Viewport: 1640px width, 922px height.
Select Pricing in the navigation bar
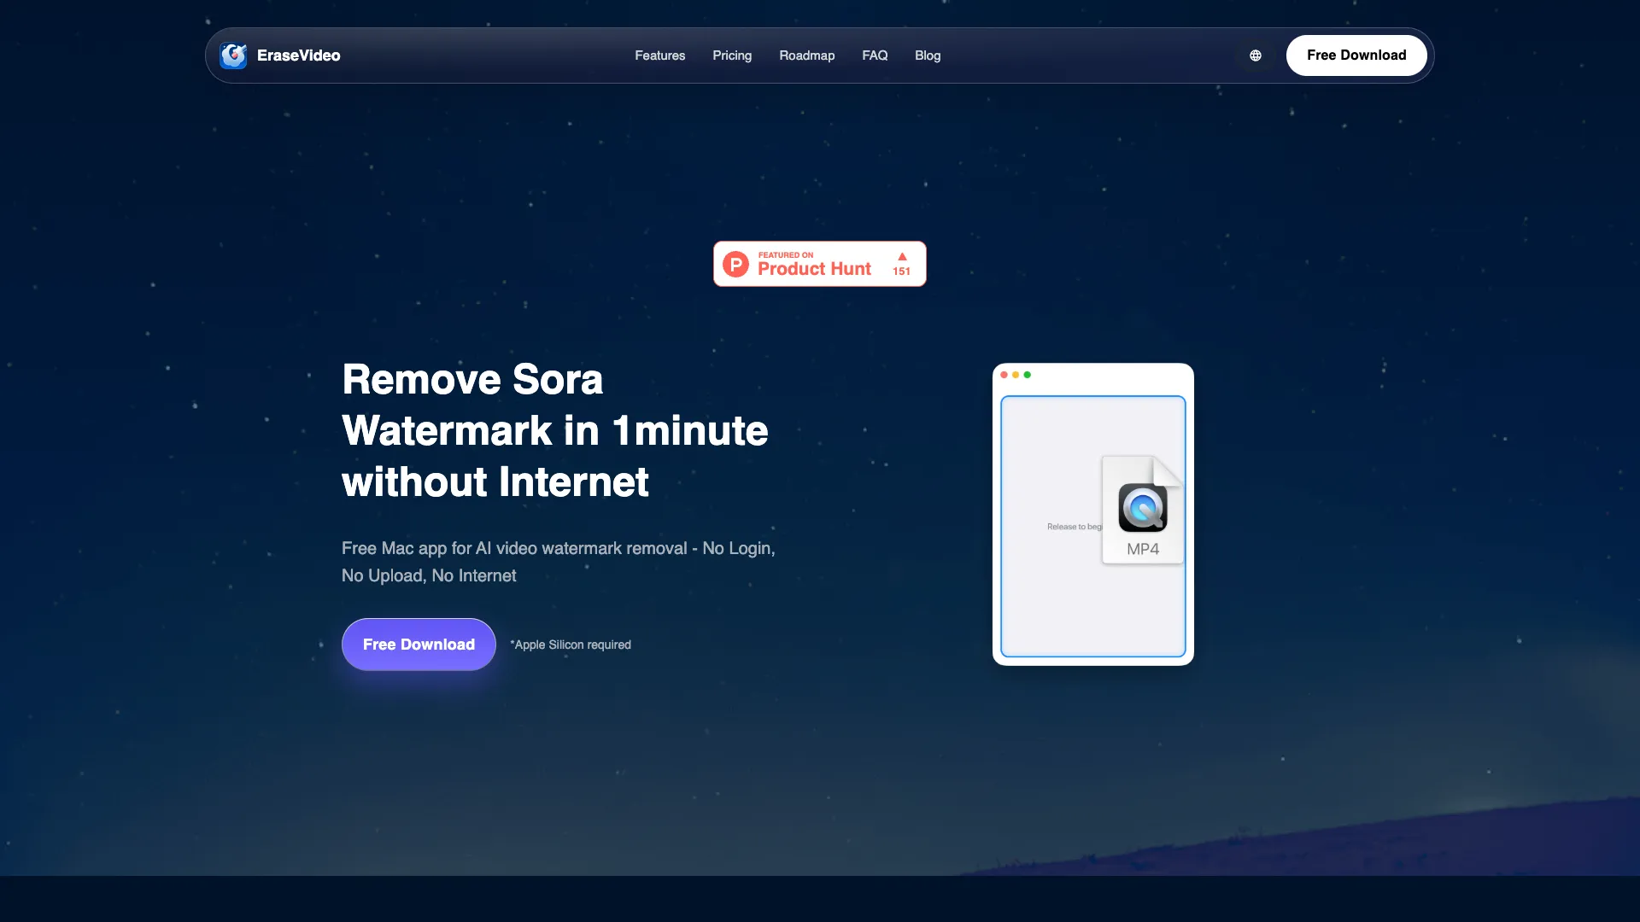tap(731, 55)
